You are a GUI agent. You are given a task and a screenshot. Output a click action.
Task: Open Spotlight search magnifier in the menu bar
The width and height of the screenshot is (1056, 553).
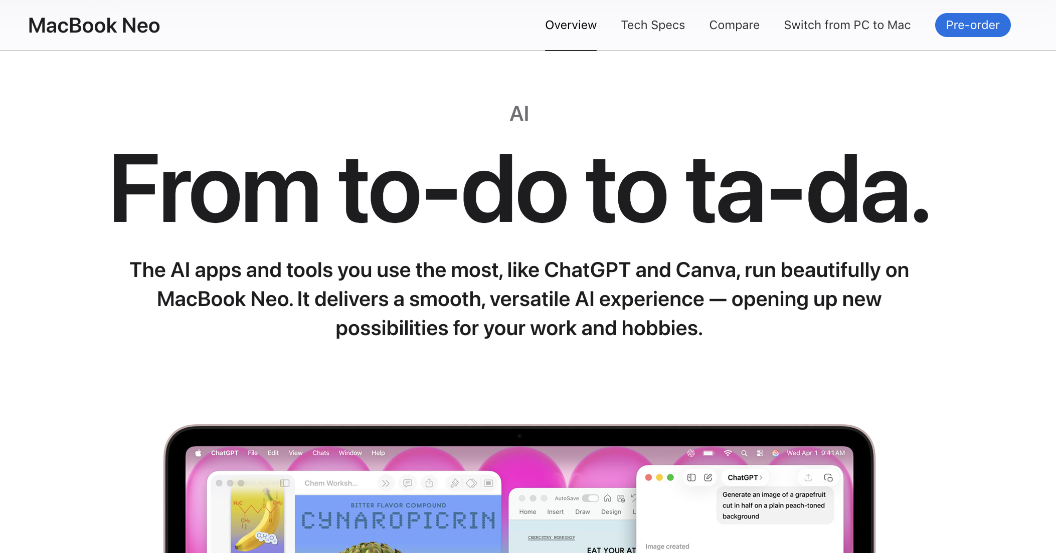coord(744,453)
